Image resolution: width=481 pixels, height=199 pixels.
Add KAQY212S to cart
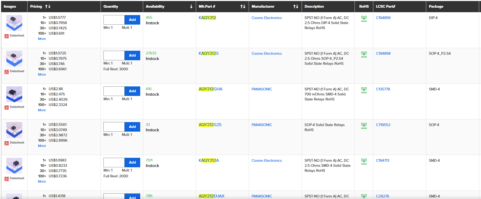click(132, 55)
